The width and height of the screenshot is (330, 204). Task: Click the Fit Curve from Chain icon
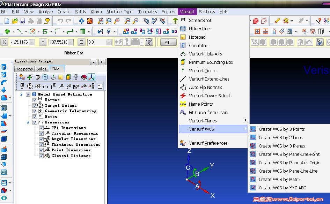183,112
